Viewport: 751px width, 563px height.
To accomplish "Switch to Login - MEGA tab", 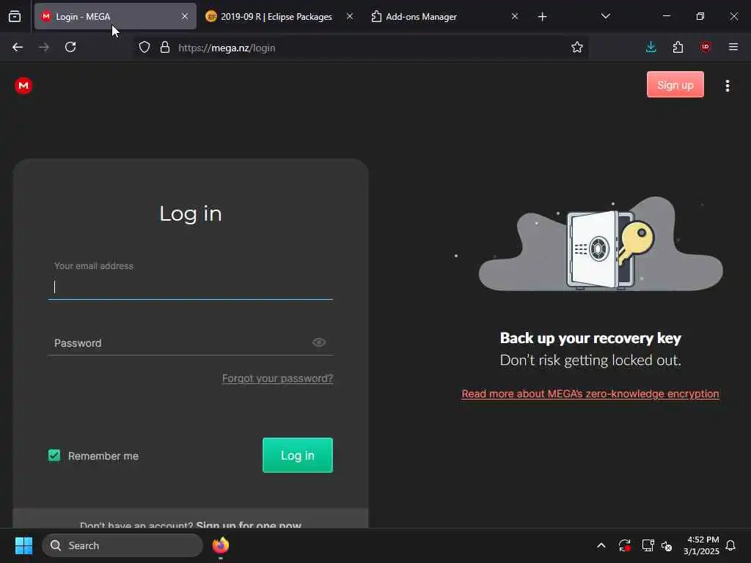I will point(115,16).
